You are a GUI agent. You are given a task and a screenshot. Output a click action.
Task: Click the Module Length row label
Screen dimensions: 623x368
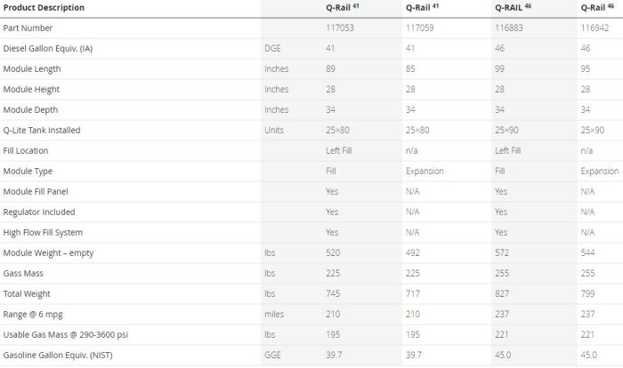pyautogui.click(x=31, y=68)
